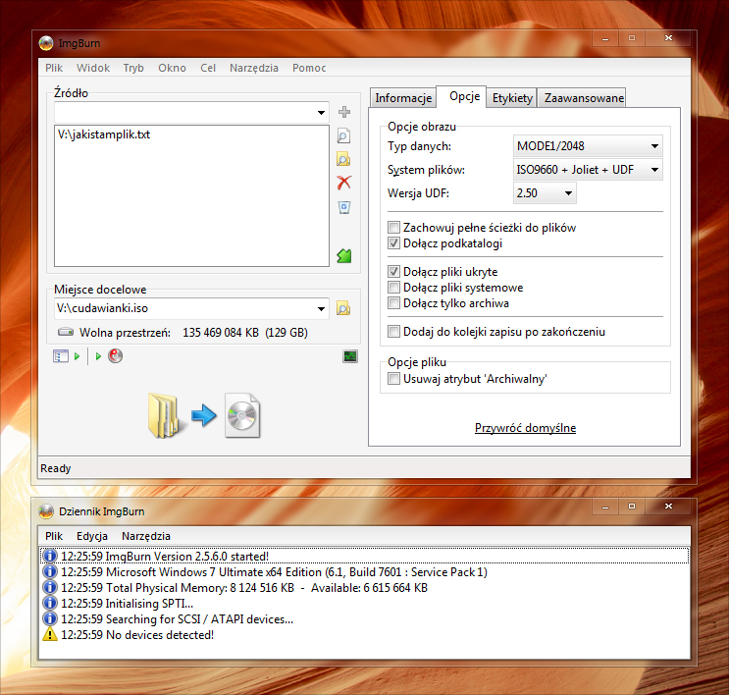Browse for a source folder icon

coord(343,160)
